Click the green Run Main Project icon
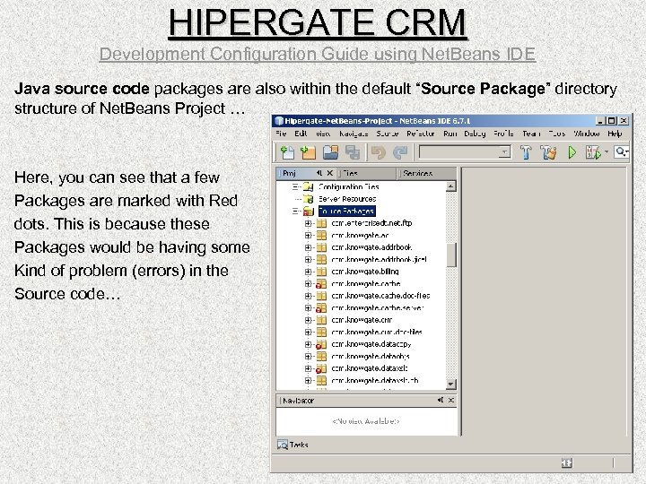 (572, 152)
